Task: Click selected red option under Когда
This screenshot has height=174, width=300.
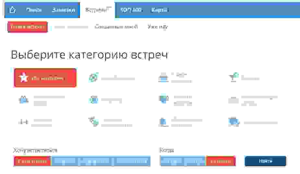Action: 221,161
